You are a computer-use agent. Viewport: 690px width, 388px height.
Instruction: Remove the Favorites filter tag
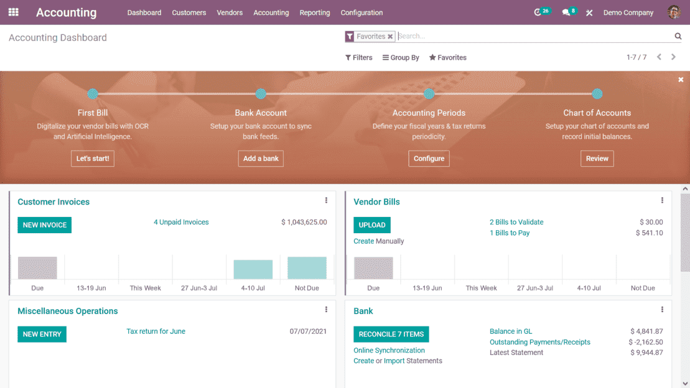tap(390, 37)
